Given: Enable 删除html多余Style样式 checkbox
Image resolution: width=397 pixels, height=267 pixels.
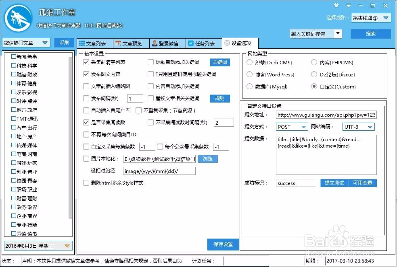Looking at the screenshot, I should pyautogui.click(x=86, y=183).
